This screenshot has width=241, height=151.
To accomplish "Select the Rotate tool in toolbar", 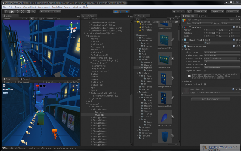I will tap(17, 11).
